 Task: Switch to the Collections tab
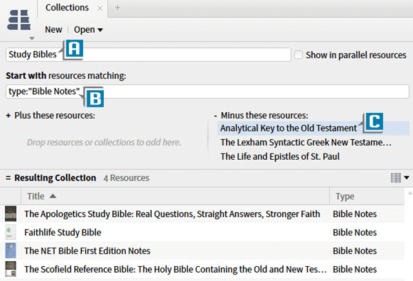(67, 8)
